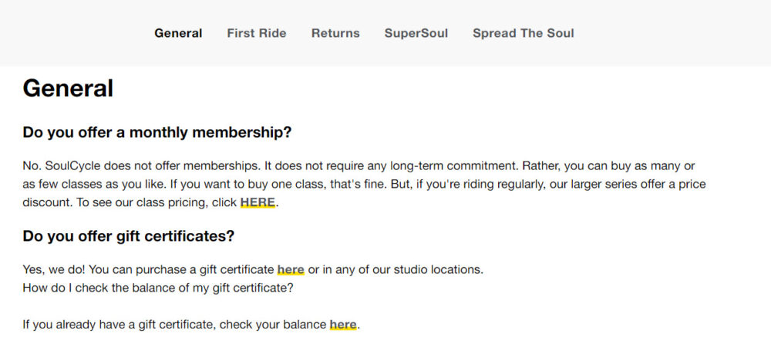771x337 pixels.
Task: Follow the 'here' link to purchase a gift certificate
Action: [291, 270]
